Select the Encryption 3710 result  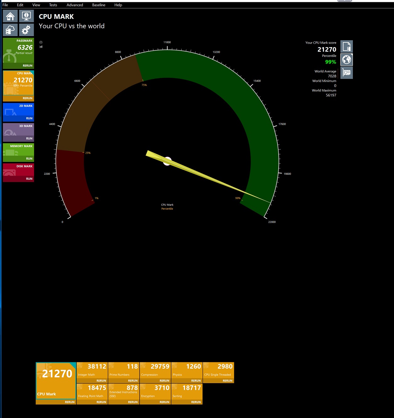click(155, 392)
